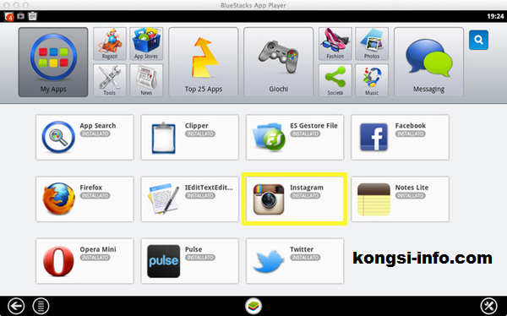This screenshot has height=316, width=507.
Task: Launch the Pulse news app
Action: pos(190,261)
